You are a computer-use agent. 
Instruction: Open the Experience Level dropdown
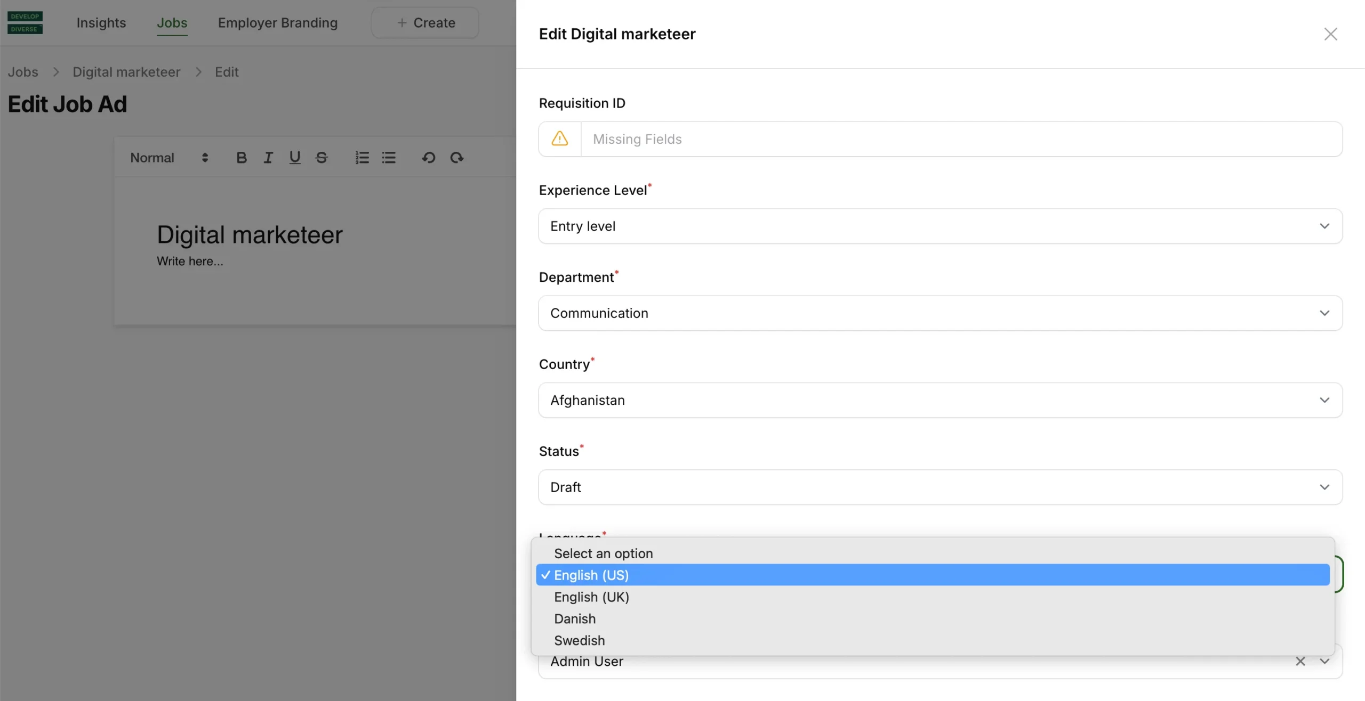click(x=940, y=226)
